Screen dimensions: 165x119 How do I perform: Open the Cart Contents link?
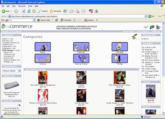point(143,31)
